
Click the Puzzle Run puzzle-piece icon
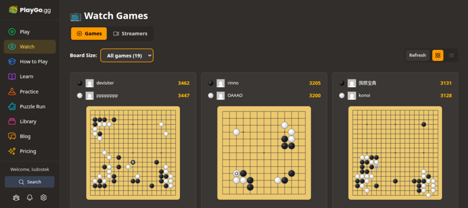point(12,107)
